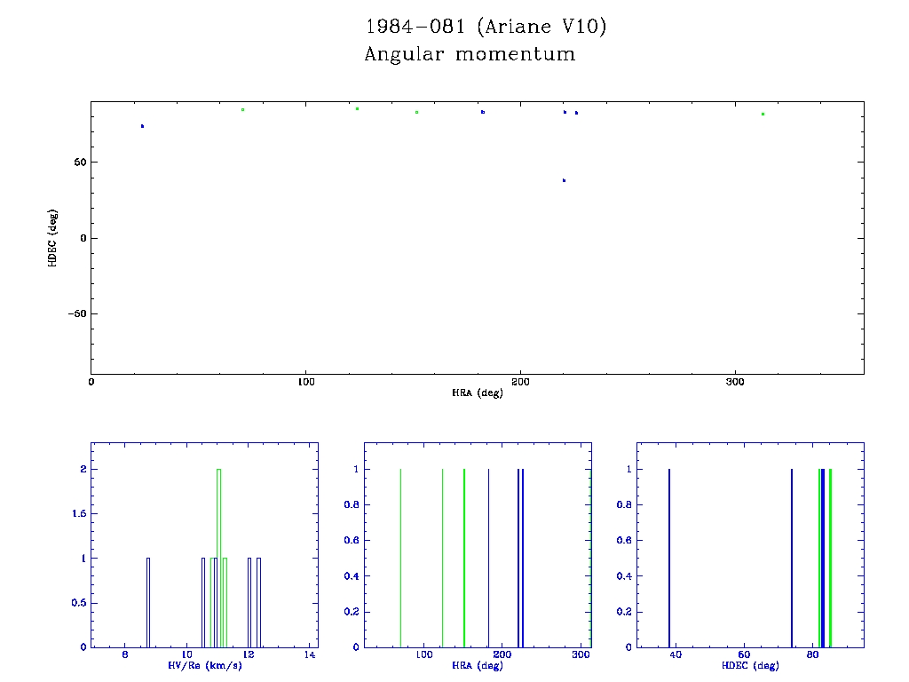Screen dimensions: 909x682
Task: Click the green scatter point near HRA 152
Action: [x=417, y=112]
